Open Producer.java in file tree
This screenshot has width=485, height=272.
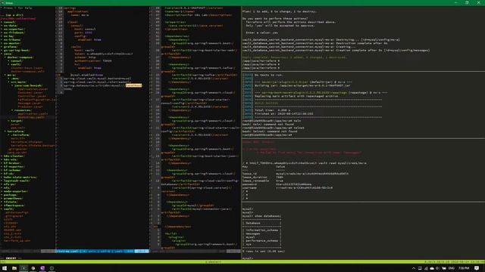[30, 107]
